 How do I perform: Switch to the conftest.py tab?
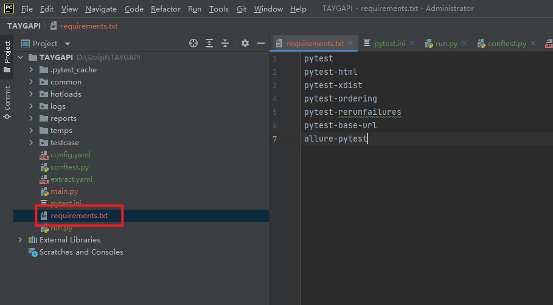[x=506, y=44]
